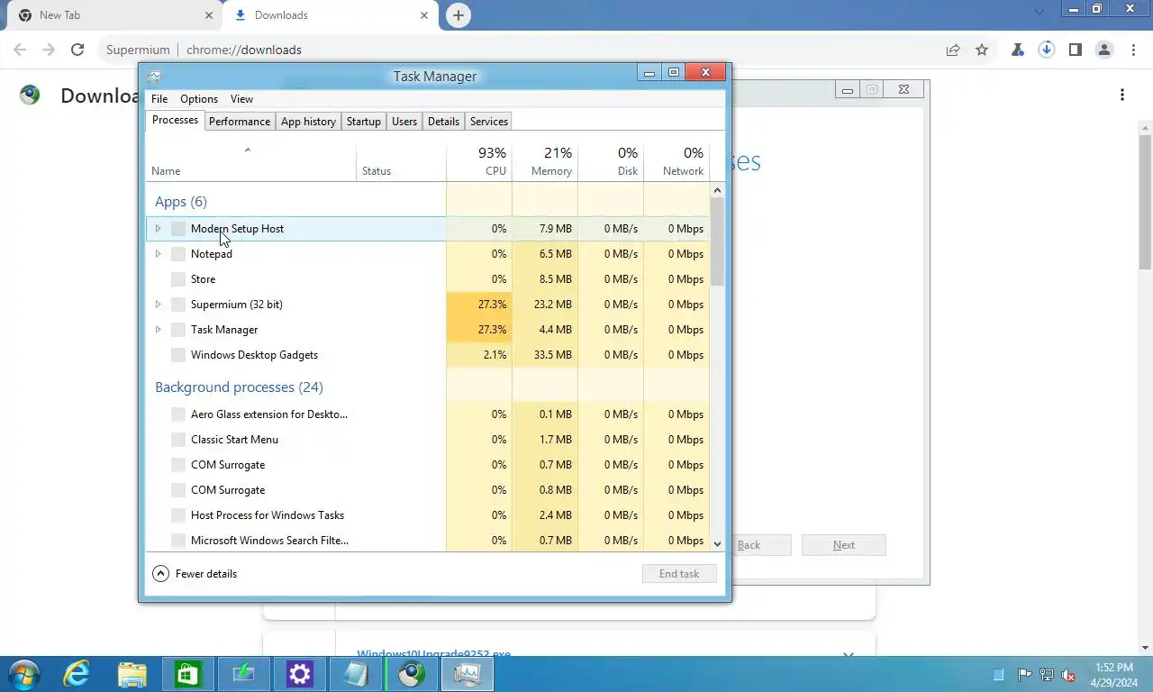Click Back in the setup window behind

(x=749, y=545)
